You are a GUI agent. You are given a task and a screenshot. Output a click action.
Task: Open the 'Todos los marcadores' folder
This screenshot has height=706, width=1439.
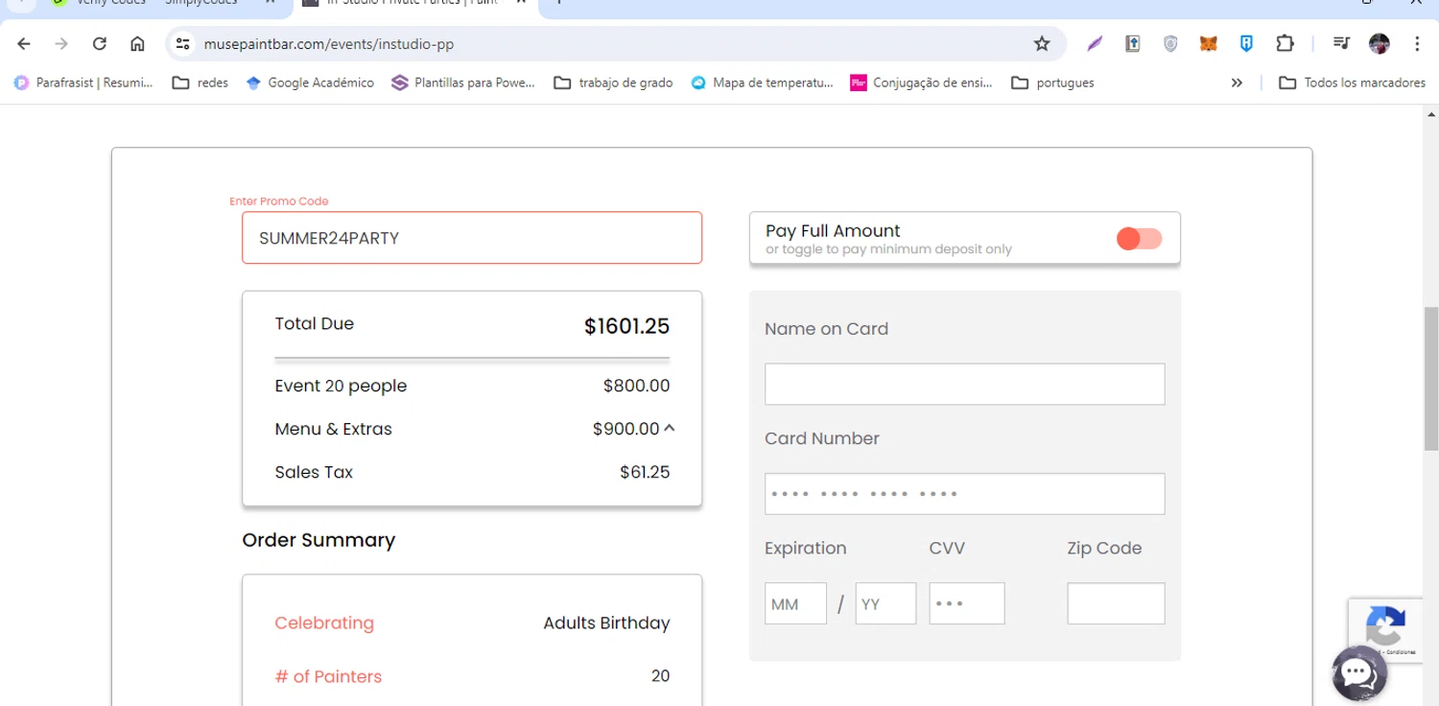[x=1353, y=83]
